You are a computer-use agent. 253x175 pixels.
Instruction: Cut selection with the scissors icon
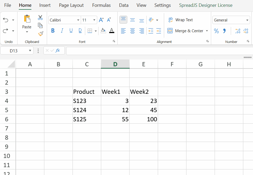[x=40, y=18]
